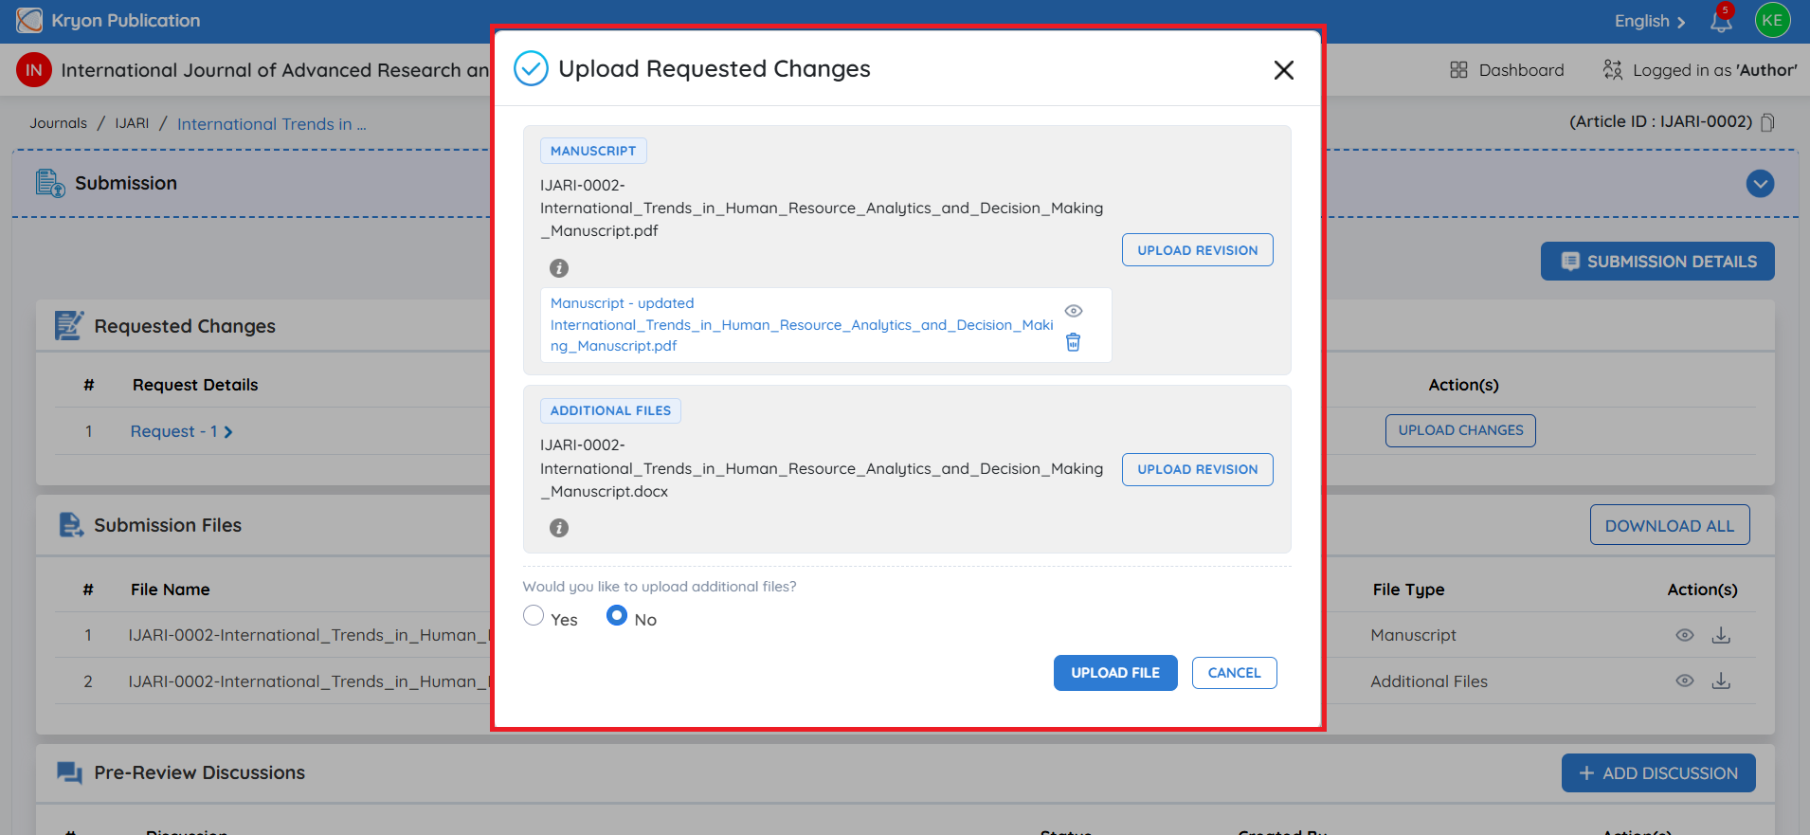Click Logged in as 'Author' role switcher
The image size is (1810, 835).
(1700, 70)
